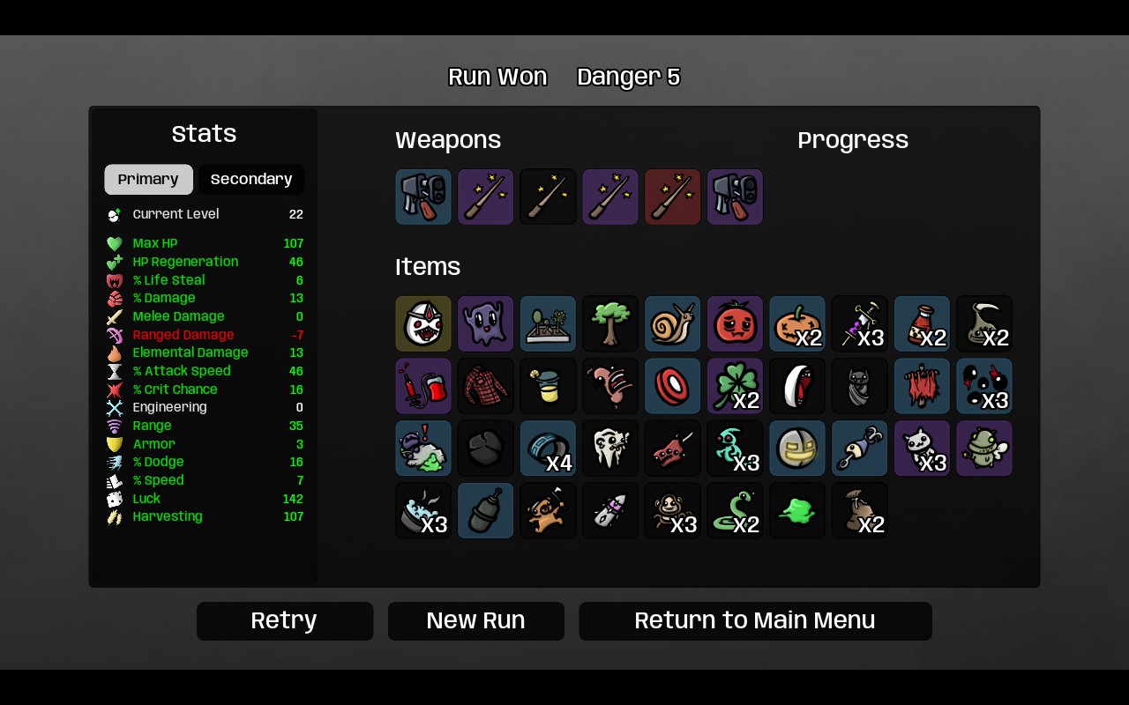Select the red tomato face item
This screenshot has width=1129, height=705.
pyautogui.click(x=735, y=323)
